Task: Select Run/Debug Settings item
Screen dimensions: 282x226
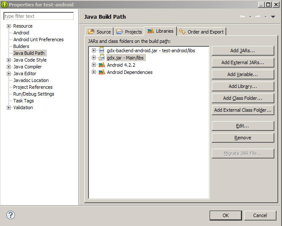Action: pos(34,94)
